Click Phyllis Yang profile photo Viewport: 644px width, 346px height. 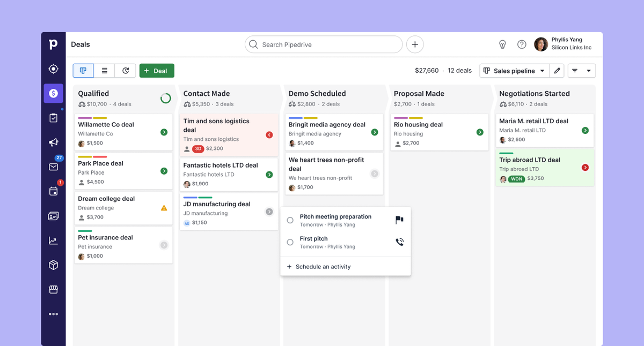pyautogui.click(x=541, y=44)
